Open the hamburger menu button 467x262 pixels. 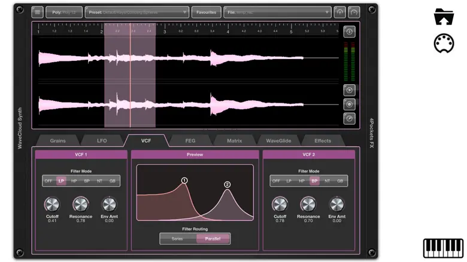[x=37, y=12]
